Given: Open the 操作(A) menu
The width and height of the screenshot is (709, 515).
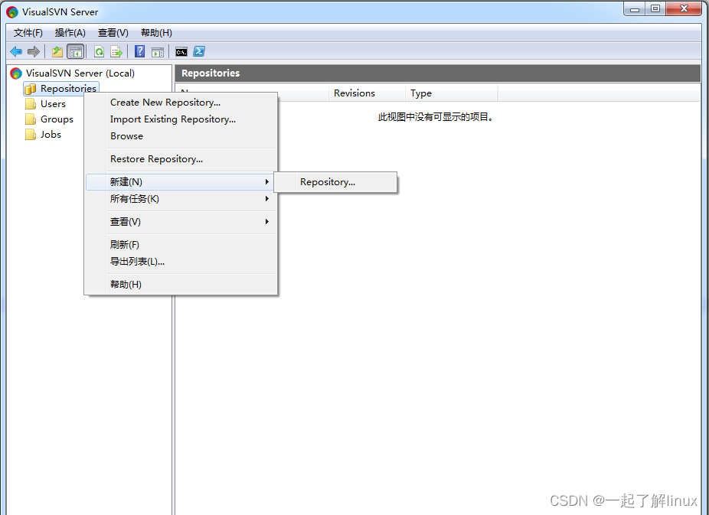Looking at the screenshot, I should click(x=70, y=33).
